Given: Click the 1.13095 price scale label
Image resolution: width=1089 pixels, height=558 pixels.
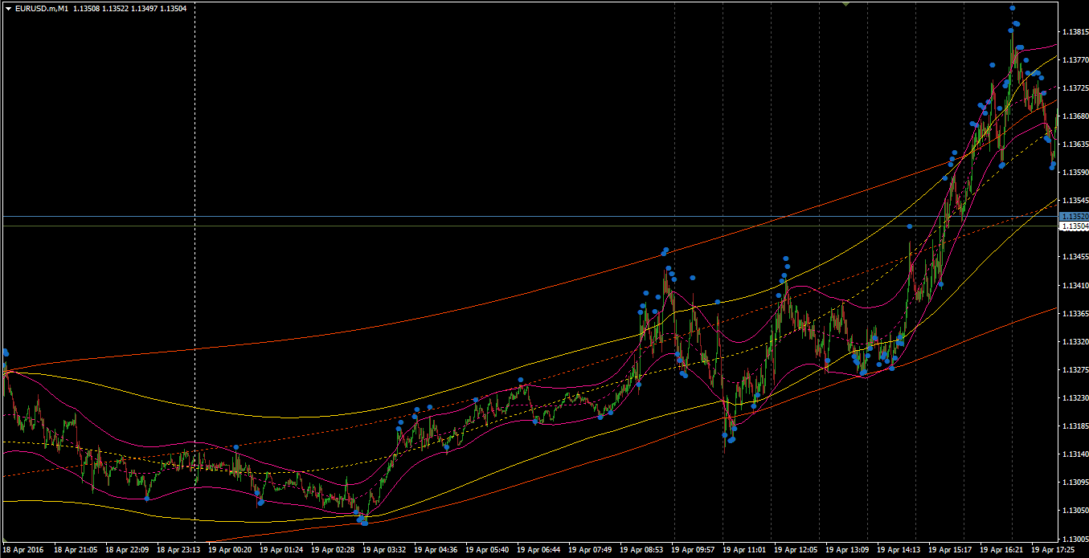Looking at the screenshot, I should [x=1075, y=483].
